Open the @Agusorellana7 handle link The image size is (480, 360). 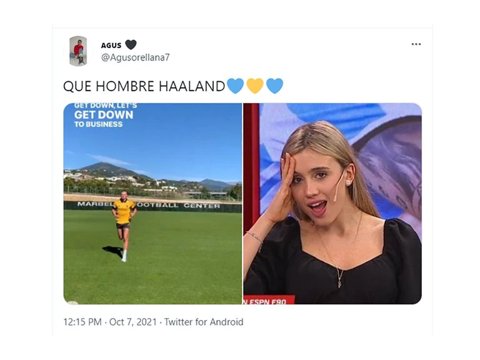[135, 57]
